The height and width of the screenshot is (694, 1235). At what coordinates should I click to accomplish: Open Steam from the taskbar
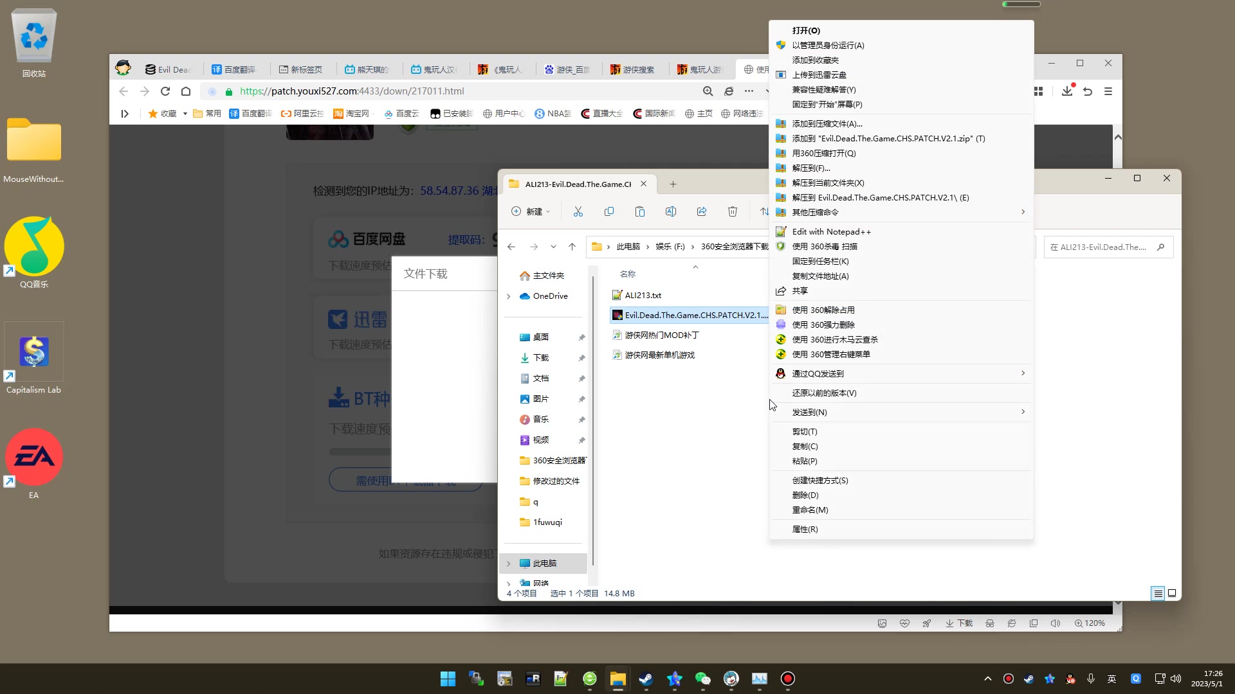(646, 679)
